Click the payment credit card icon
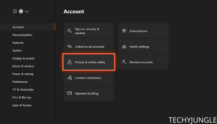 pos(70,93)
